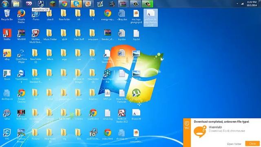Image resolution: width=261 pixels, height=147 pixels.
Task: Select Google Chrome desktop shortcut
Action: (x=21, y=96)
